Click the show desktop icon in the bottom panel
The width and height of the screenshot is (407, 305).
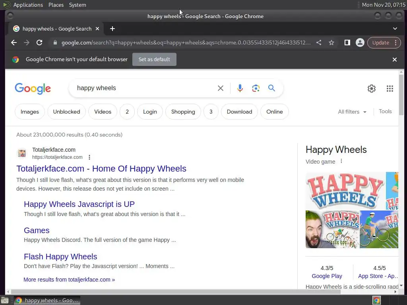[5, 301]
